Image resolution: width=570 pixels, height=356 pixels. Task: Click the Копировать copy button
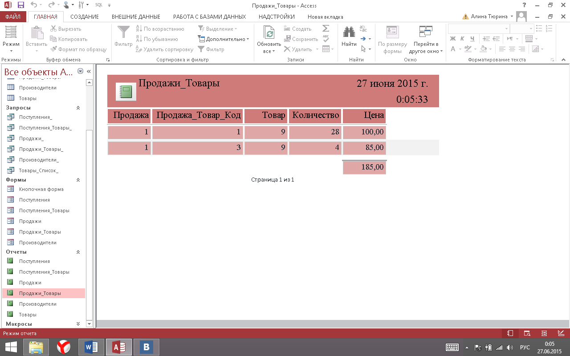pos(69,39)
